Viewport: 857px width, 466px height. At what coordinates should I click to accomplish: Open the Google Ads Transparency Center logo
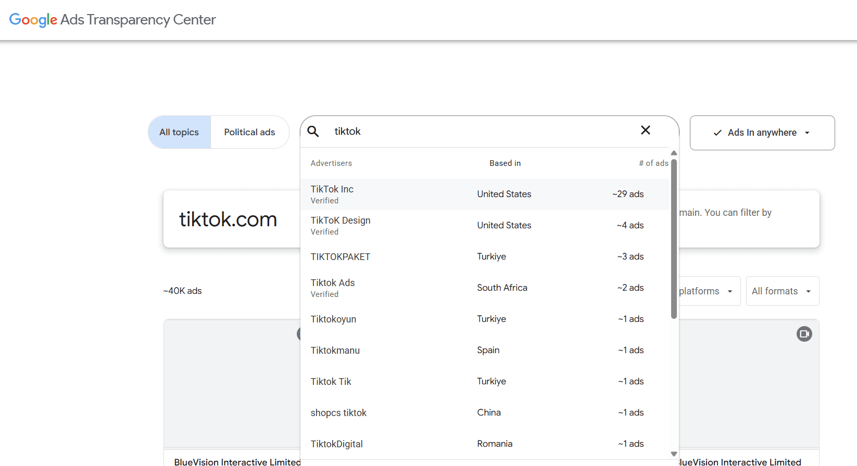coord(112,20)
